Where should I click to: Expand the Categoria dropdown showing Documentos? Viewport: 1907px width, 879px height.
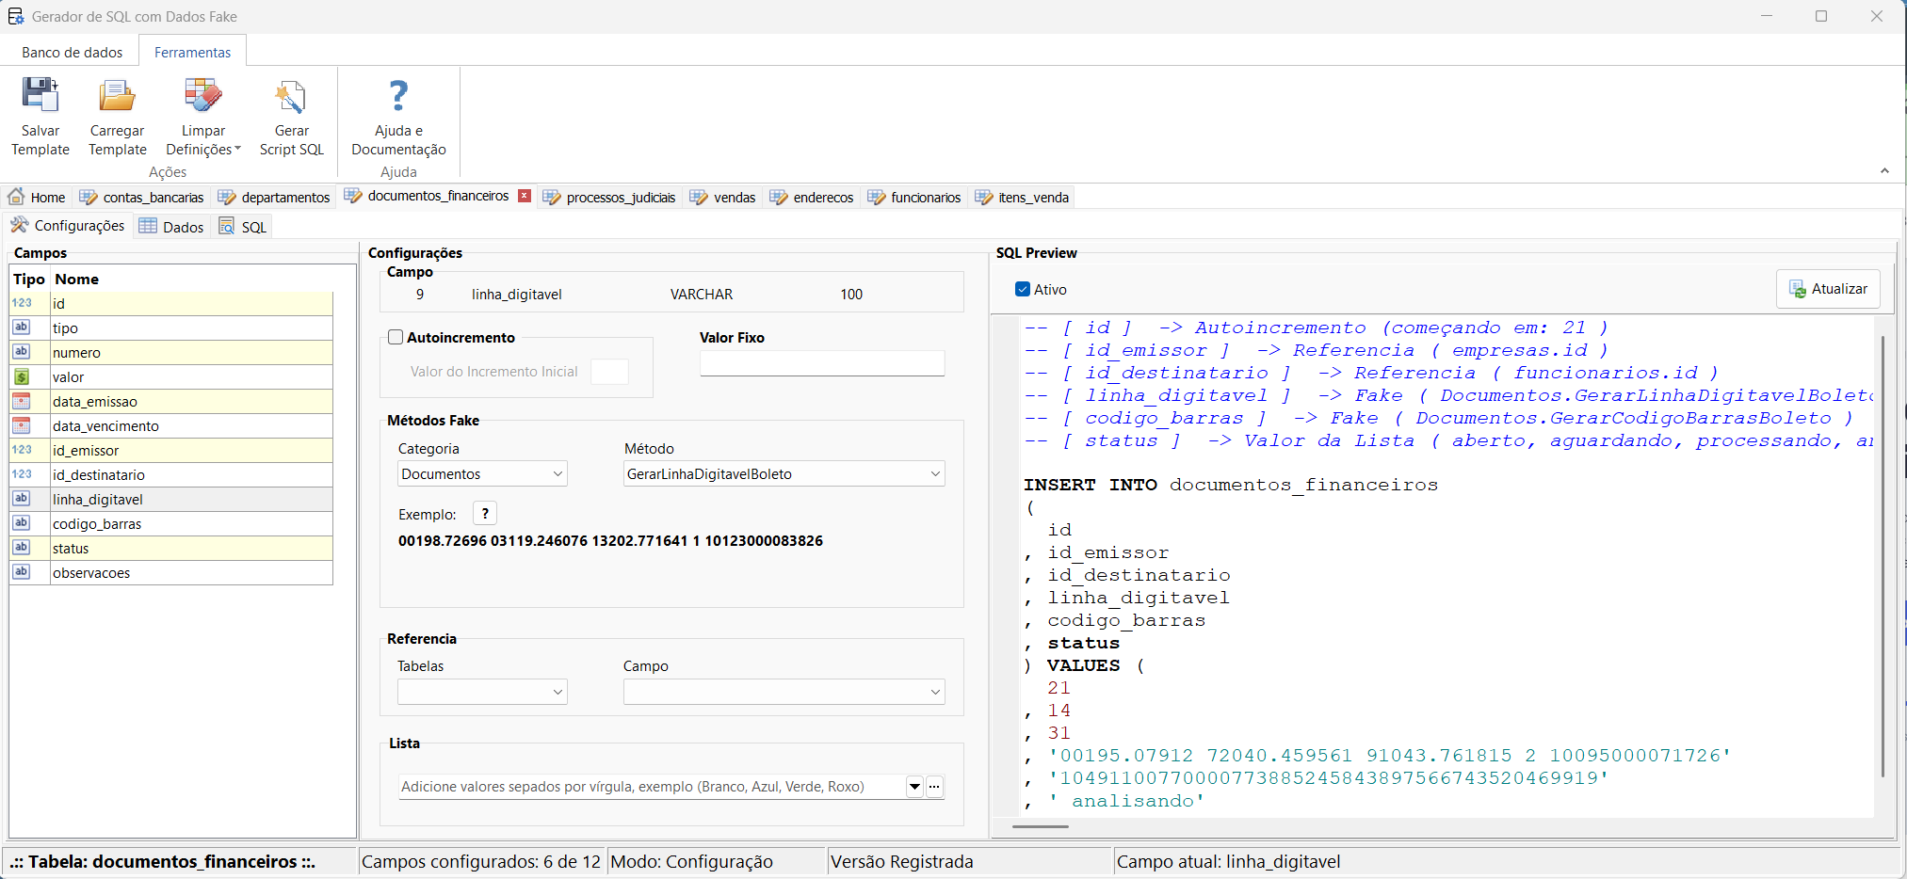(482, 474)
